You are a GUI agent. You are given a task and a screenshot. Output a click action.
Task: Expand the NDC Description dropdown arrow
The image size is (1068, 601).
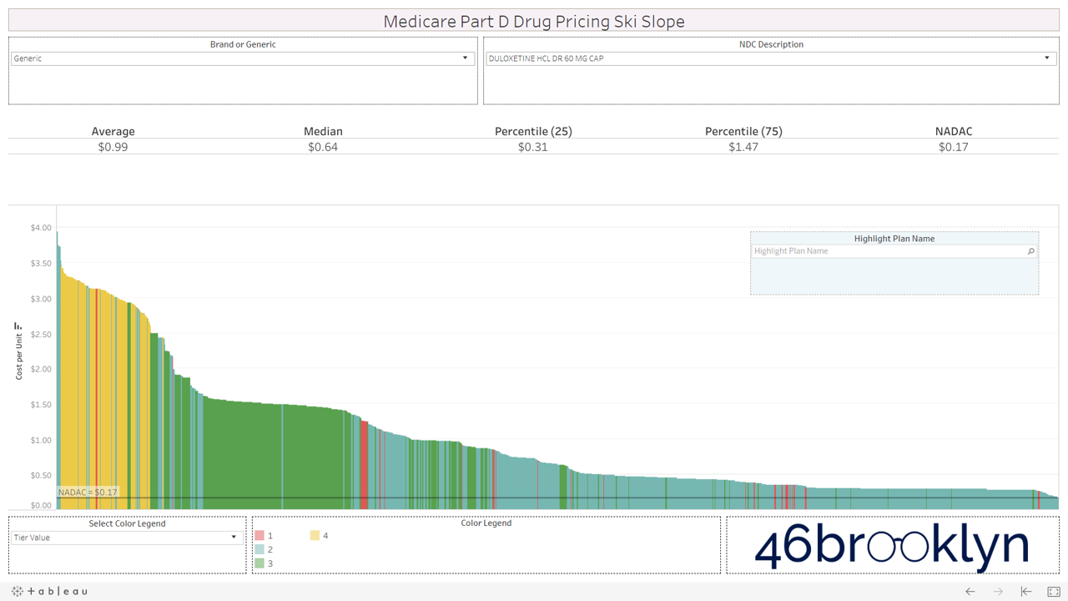1047,58
